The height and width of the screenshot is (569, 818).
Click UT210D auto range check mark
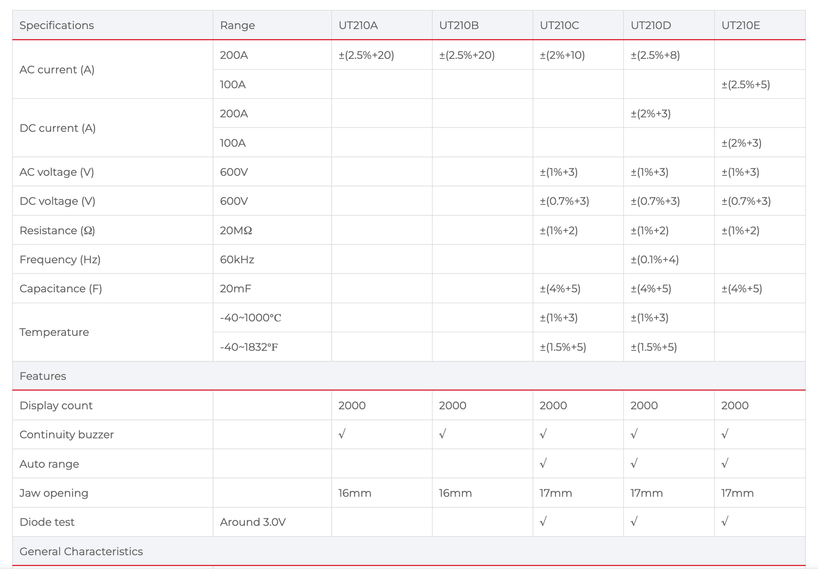click(634, 464)
